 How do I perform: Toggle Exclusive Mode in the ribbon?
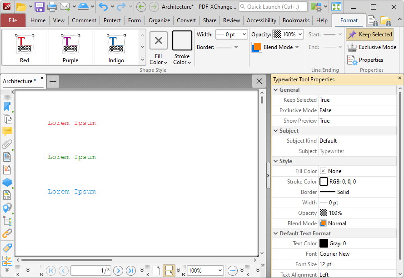(x=372, y=47)
